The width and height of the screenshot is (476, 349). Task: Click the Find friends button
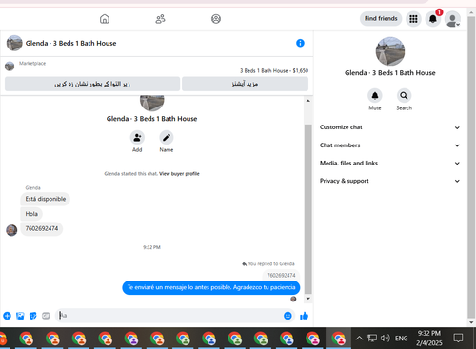coord(381,18)
